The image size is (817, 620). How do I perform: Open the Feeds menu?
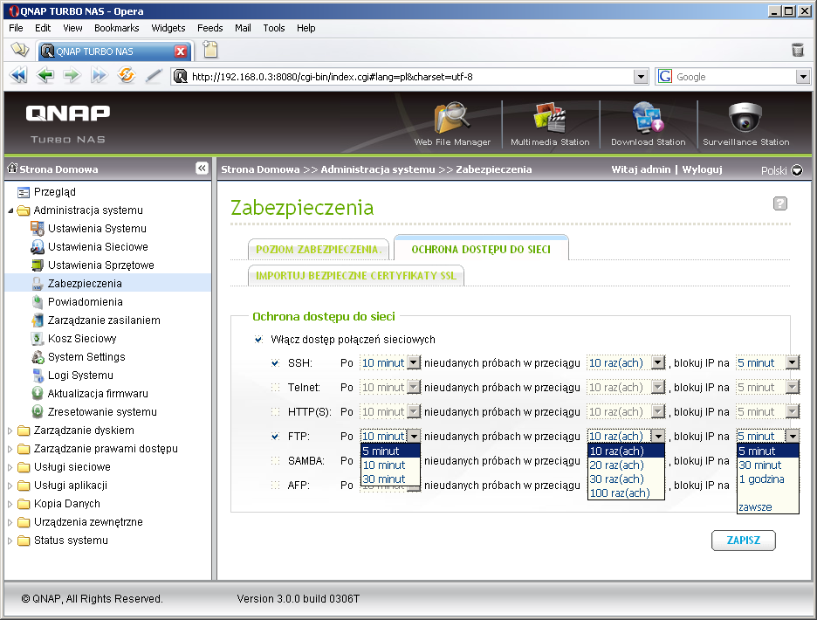click(x=210, y=28)
